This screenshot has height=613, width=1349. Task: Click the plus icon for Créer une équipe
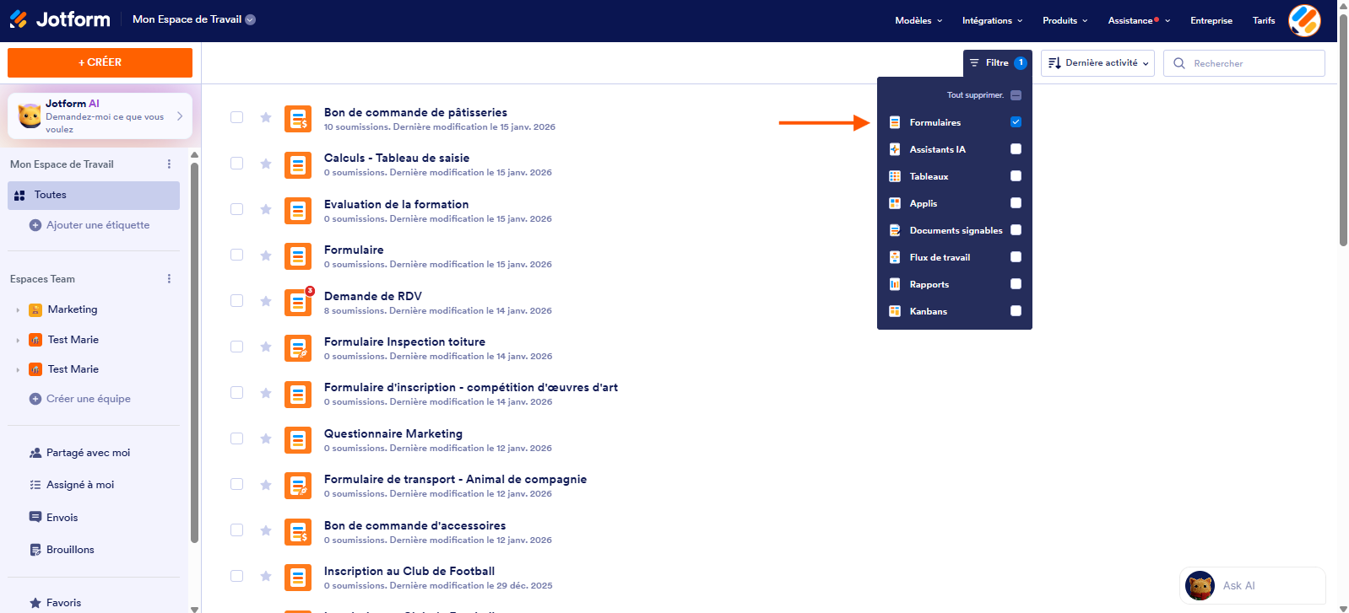(x=35, y=399)
